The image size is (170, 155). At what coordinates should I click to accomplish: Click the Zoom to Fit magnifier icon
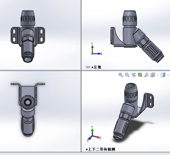click(x=121, y=75)
